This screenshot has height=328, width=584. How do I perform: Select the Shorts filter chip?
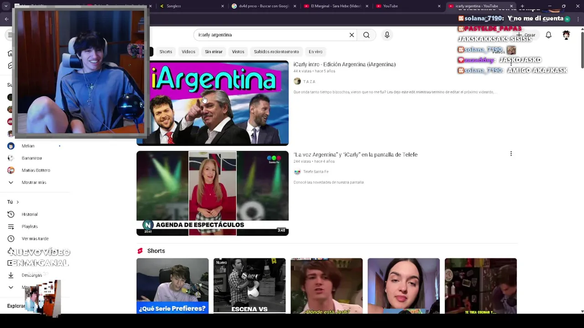click(x=166, y=51)
